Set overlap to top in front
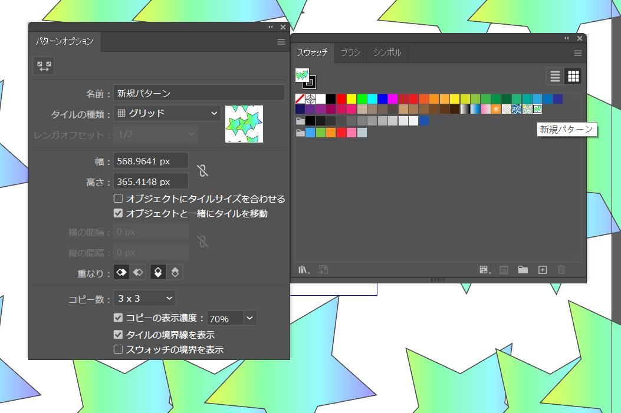Viewport: 621px width, 413px height. (x=159, y=273)
